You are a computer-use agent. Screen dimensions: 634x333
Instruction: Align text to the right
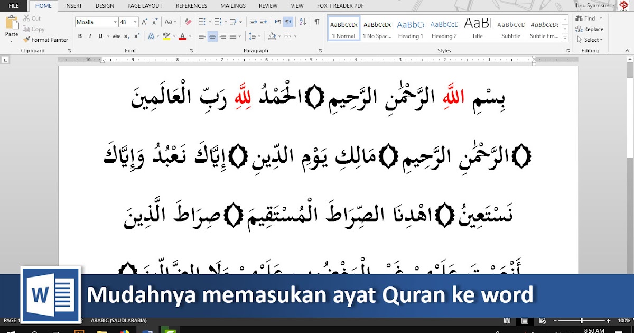pos(222,36)
